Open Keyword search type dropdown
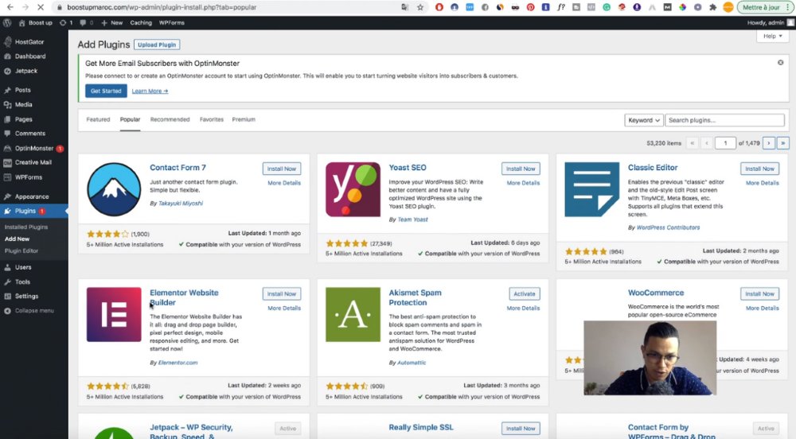This screenshot has width=796, height=439. click(643, 120)
